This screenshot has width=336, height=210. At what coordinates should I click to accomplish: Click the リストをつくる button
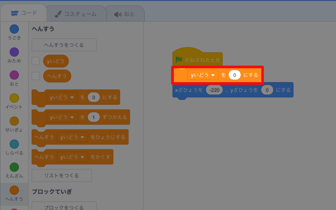coord(61,175)
